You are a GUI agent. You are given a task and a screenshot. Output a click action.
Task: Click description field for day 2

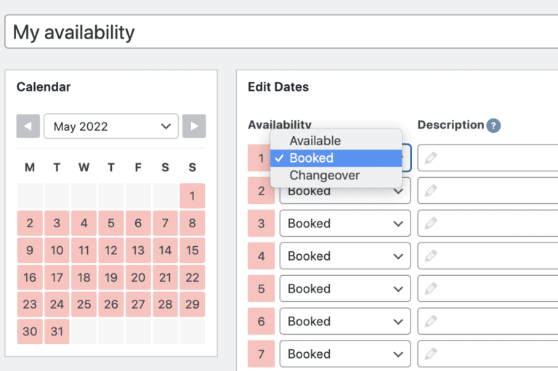(488, 191)
